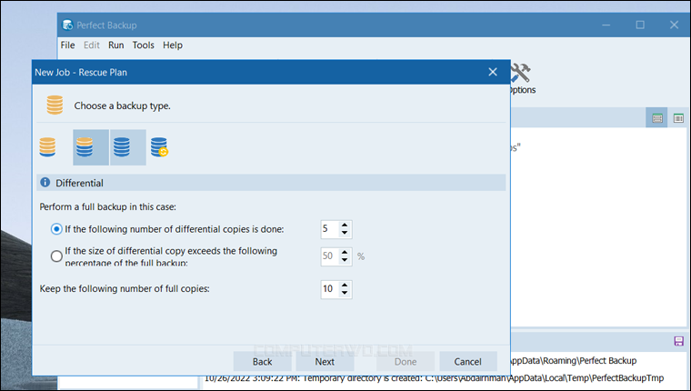Click the percentage field showing 50
Viewport: 691px width, 391px height.
coord(330,256)
